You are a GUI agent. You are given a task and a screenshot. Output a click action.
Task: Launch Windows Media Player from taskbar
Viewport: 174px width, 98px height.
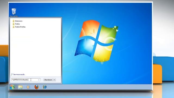pos(28,87)
